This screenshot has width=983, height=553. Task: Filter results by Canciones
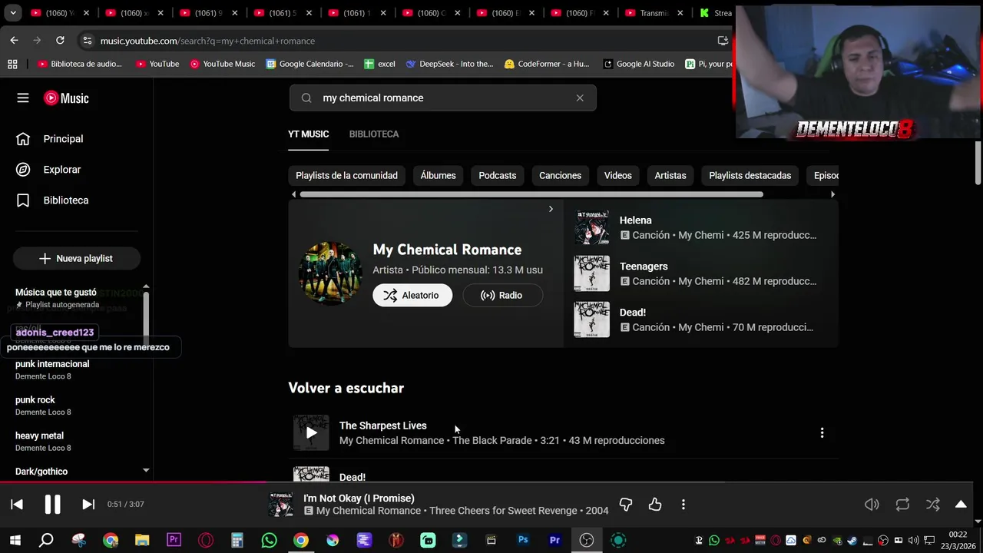[x=560, y=176]
